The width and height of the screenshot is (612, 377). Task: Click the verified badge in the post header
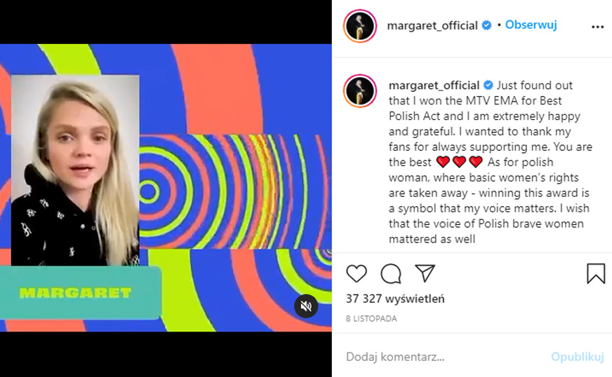pos(486,25)
